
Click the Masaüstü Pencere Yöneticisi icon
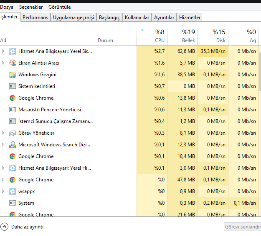[x=13, y=110]
